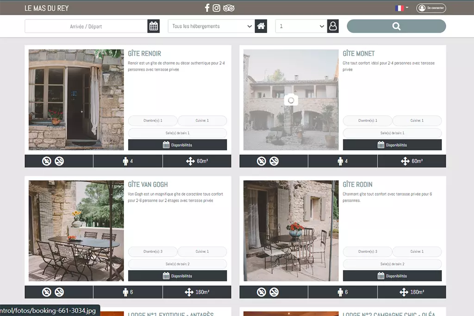Click Salle(s) de bain: 2 for Gîte Rodin

pyautogui.click(x=392, y=264)
